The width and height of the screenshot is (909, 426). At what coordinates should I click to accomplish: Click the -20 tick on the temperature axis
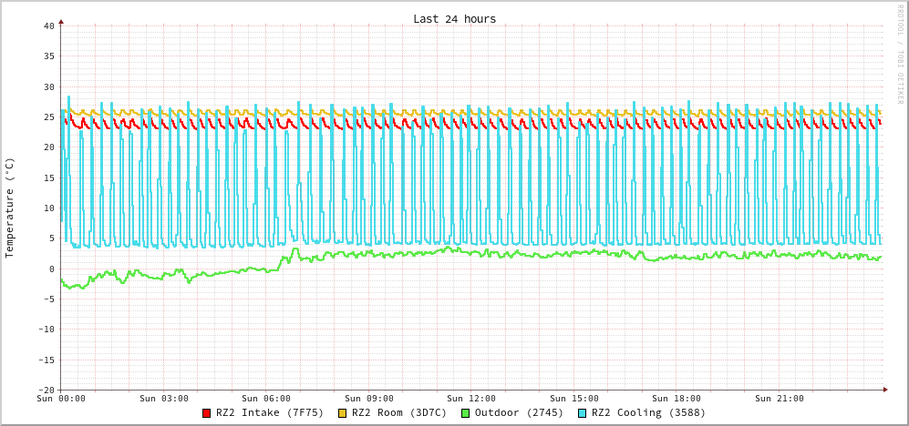[x=46, y=390]
